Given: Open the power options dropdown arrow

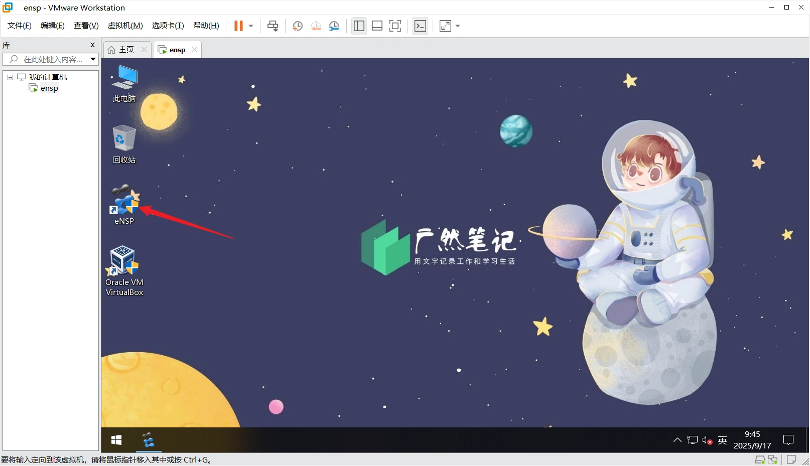Looking at the screenshot, I should tap(251, 26).
